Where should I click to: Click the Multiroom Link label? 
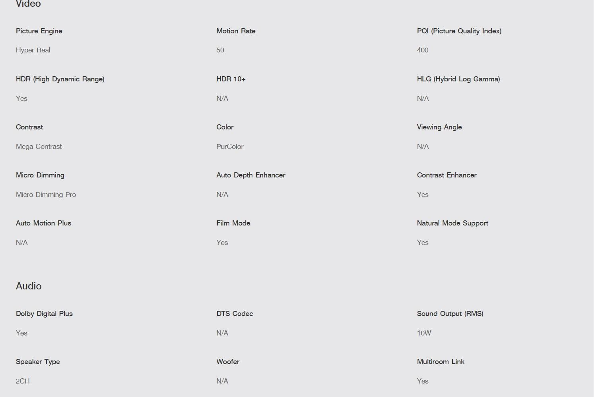pyautogui.click(x=441, y=362)
